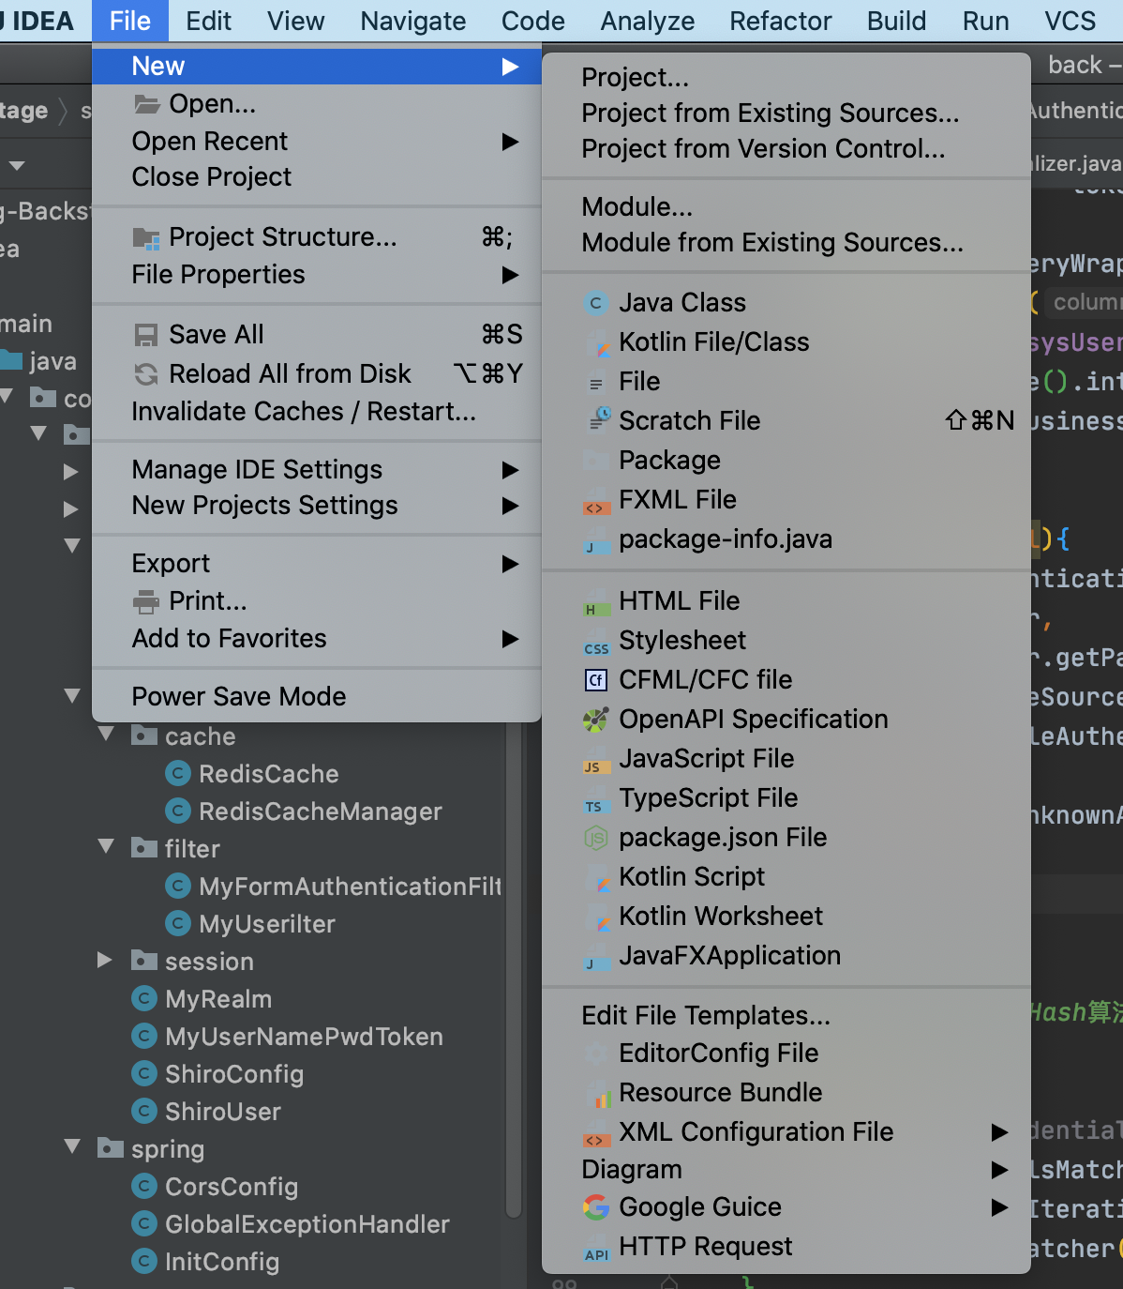Choose Invalidate Caches / Restart

(304, 412)
